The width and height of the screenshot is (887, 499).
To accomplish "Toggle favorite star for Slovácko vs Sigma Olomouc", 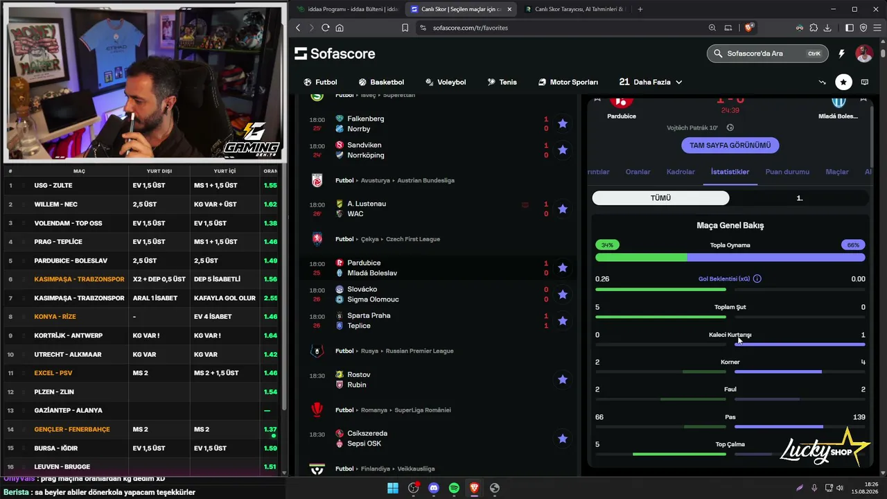I will pos(563,295).
